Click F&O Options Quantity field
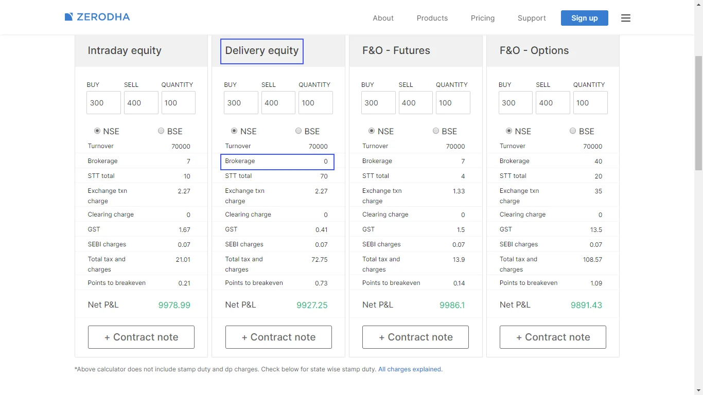The width and height of the screenshot is (703, 395). point(590,103)
